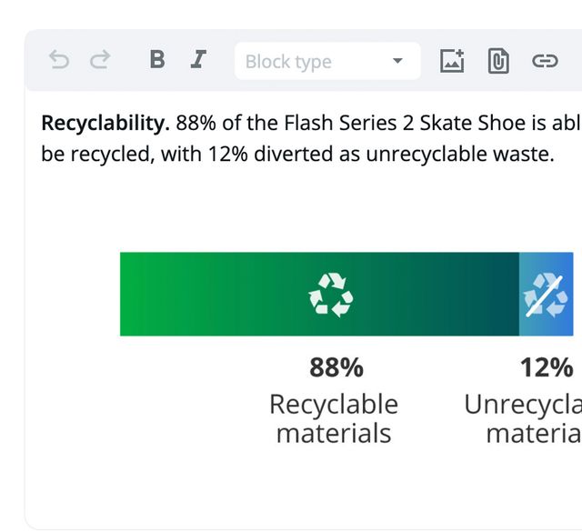The height and width of the screenshot is (532, 582).
Task: Click the Block type dropdown arrow
Action: 397,61
